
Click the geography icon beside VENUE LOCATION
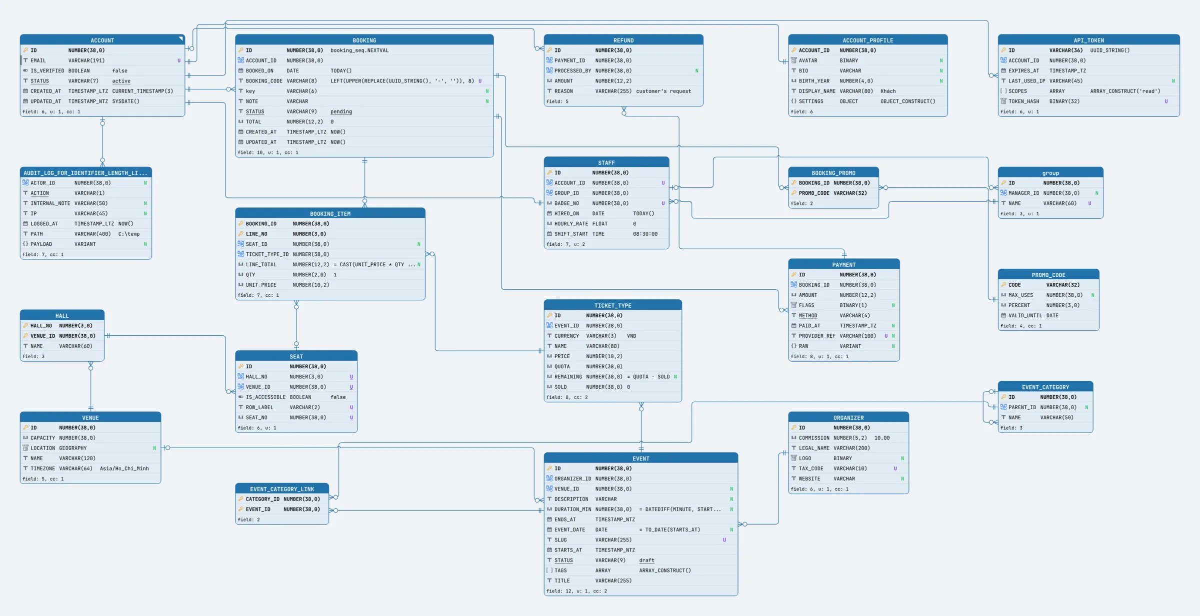point(25,448)
